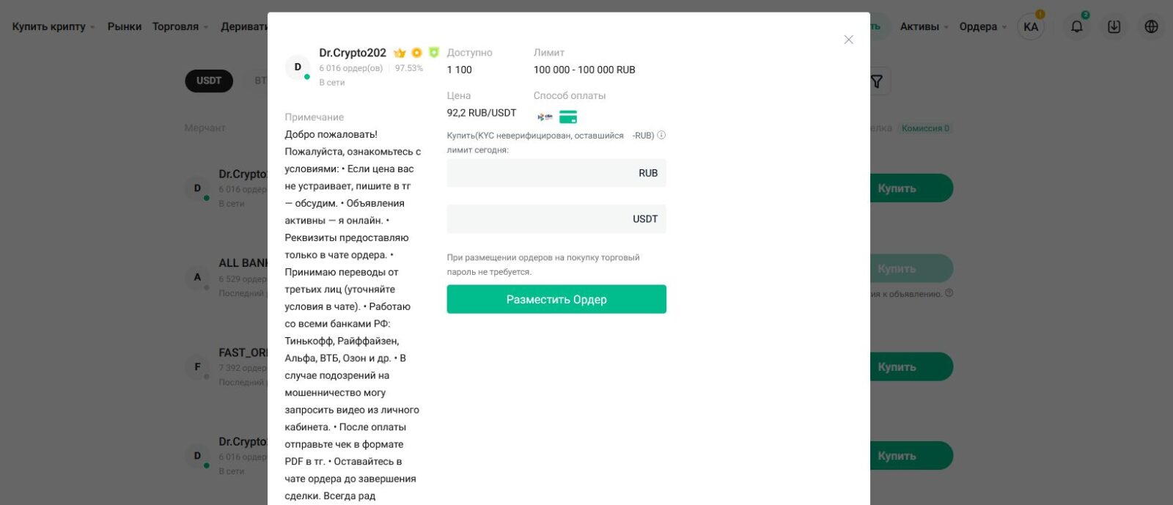Click the KA profile avatar
Viewport: 1173px width, 505px height.
point(1030,26)
